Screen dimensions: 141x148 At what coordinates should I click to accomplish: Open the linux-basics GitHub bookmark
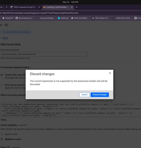[x=25, y=18]
